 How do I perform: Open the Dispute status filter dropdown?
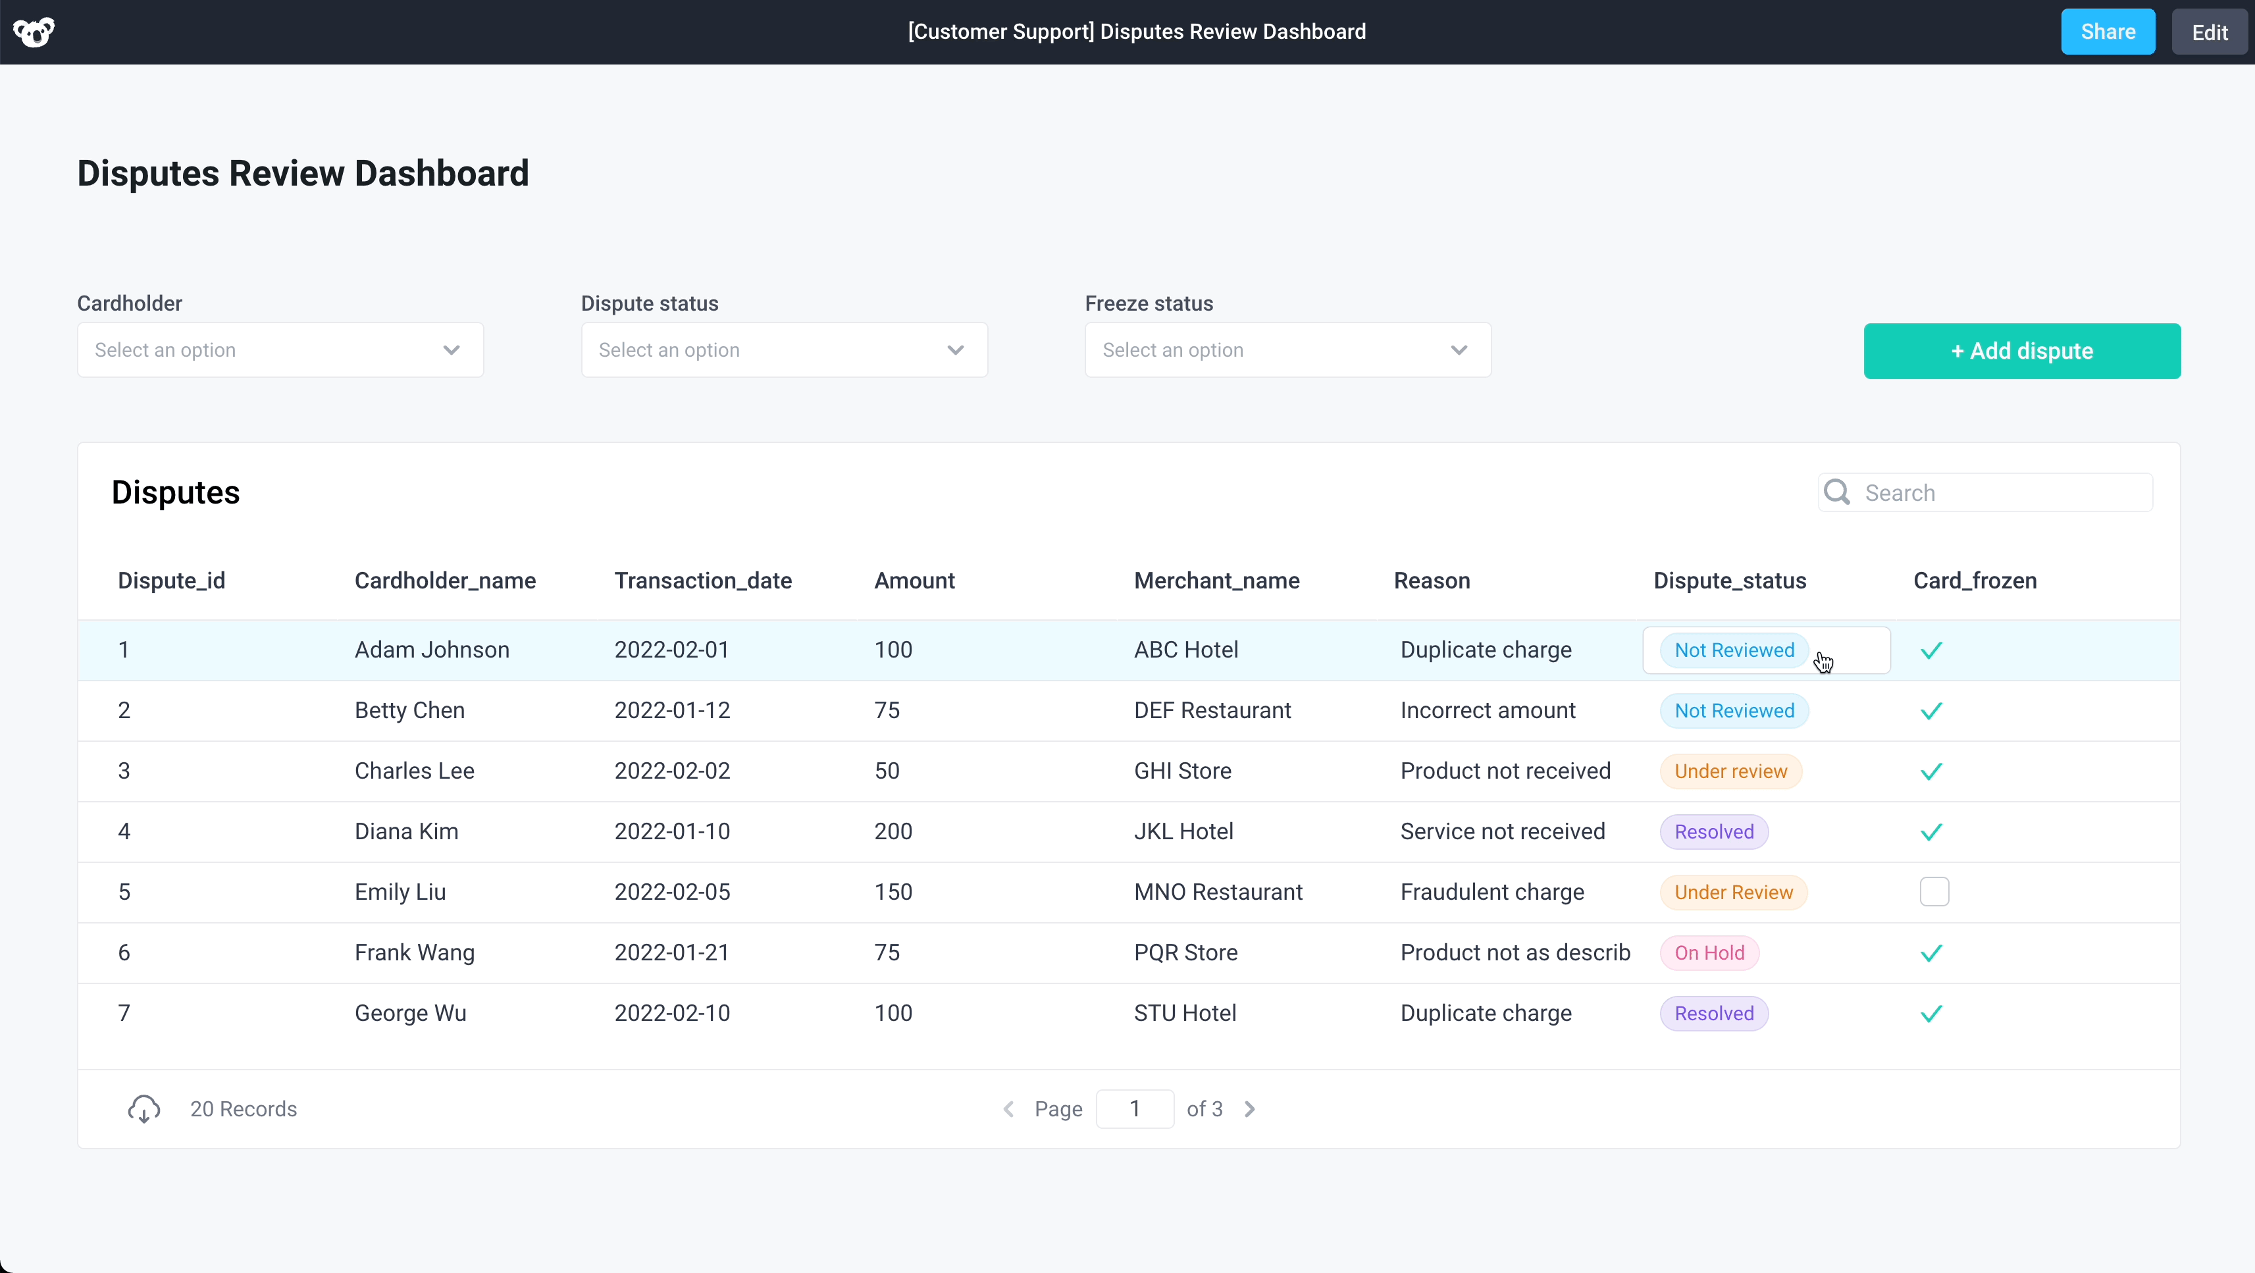[x=783, y=350]
